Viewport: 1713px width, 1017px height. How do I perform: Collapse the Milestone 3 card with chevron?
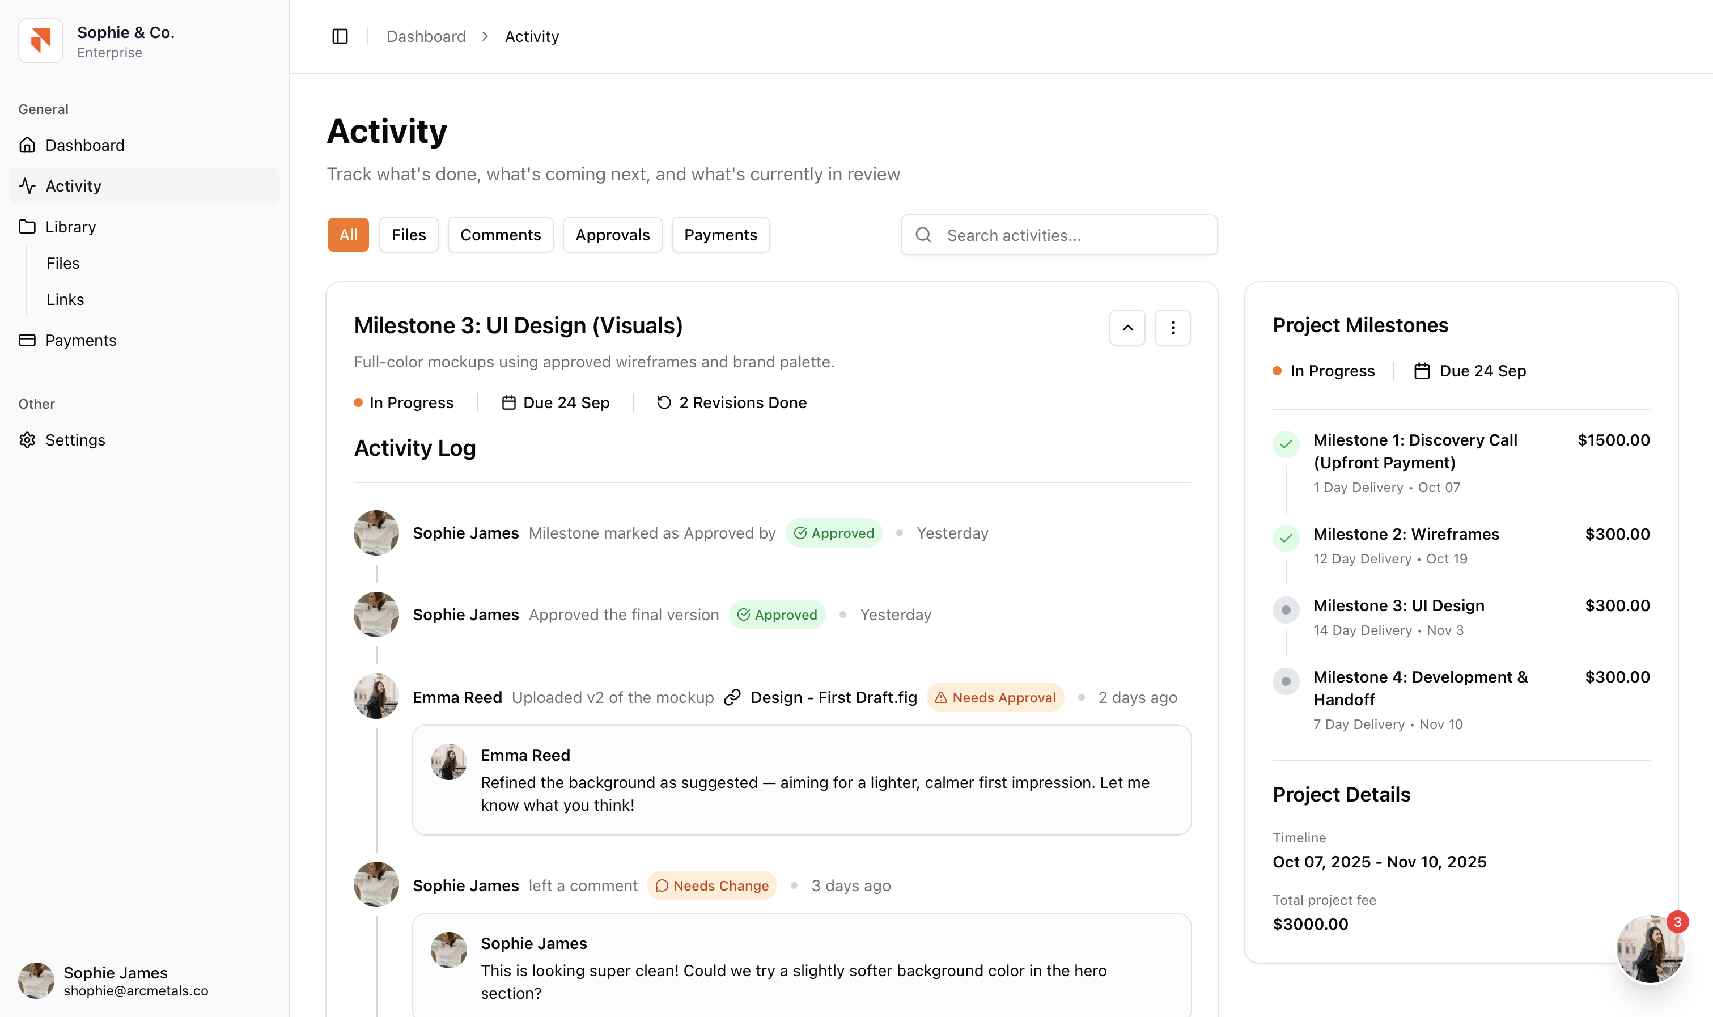click(x=1127, y=328)
